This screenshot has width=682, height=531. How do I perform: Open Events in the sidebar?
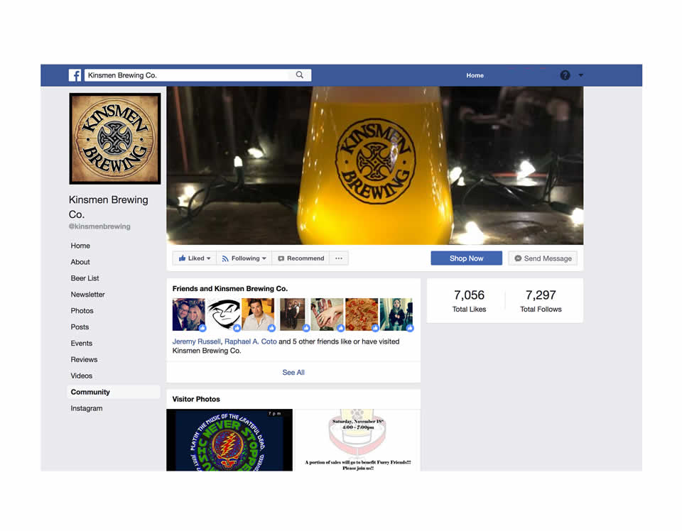point(81,344)
